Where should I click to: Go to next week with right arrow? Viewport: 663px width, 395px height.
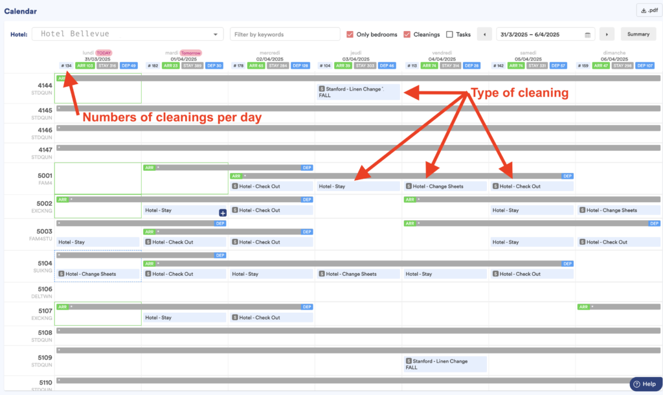607,34
